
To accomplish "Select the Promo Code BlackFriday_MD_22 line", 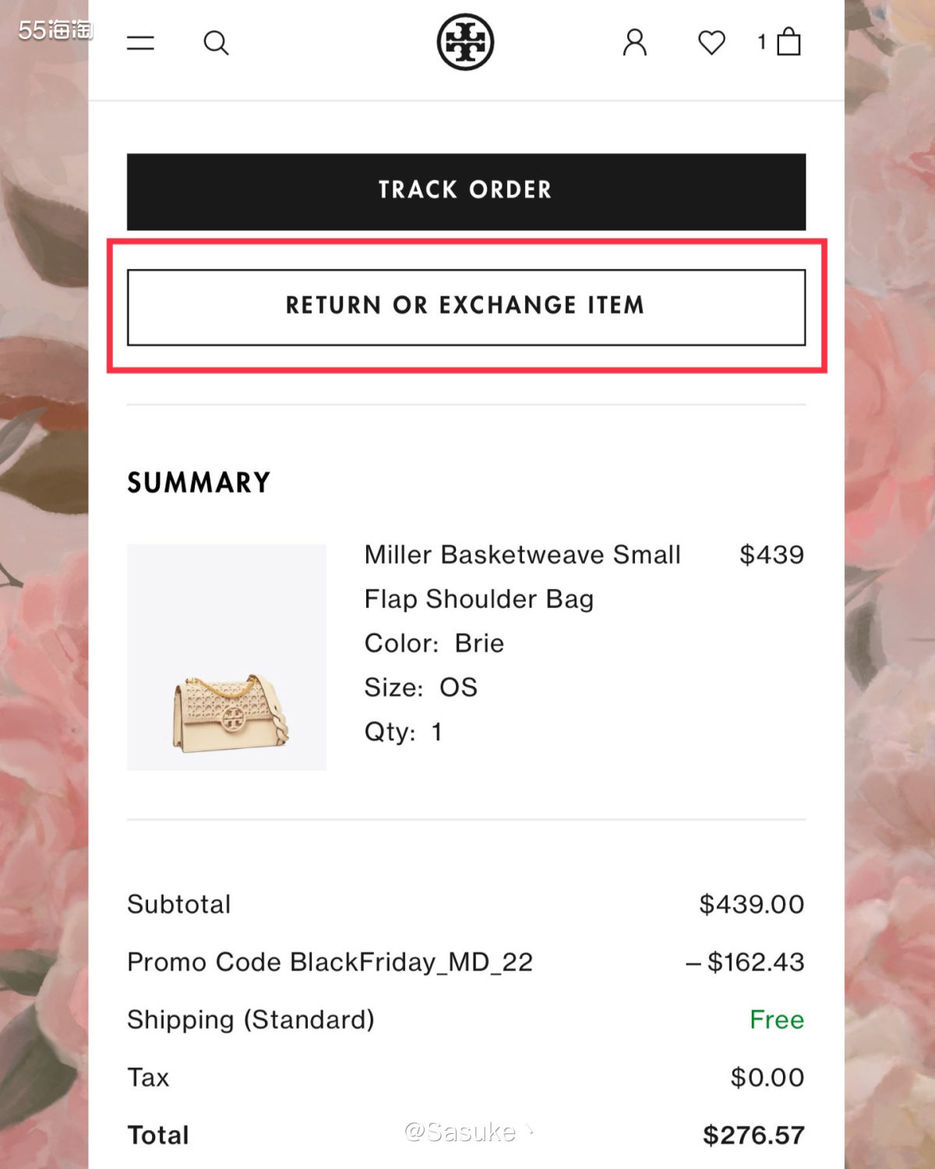I will tap(330, 962).
